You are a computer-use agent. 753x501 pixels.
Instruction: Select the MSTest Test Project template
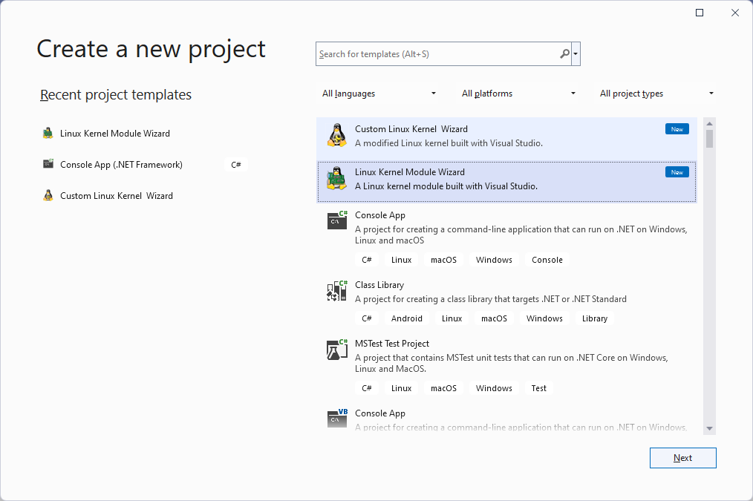click(x=392, y=344)
